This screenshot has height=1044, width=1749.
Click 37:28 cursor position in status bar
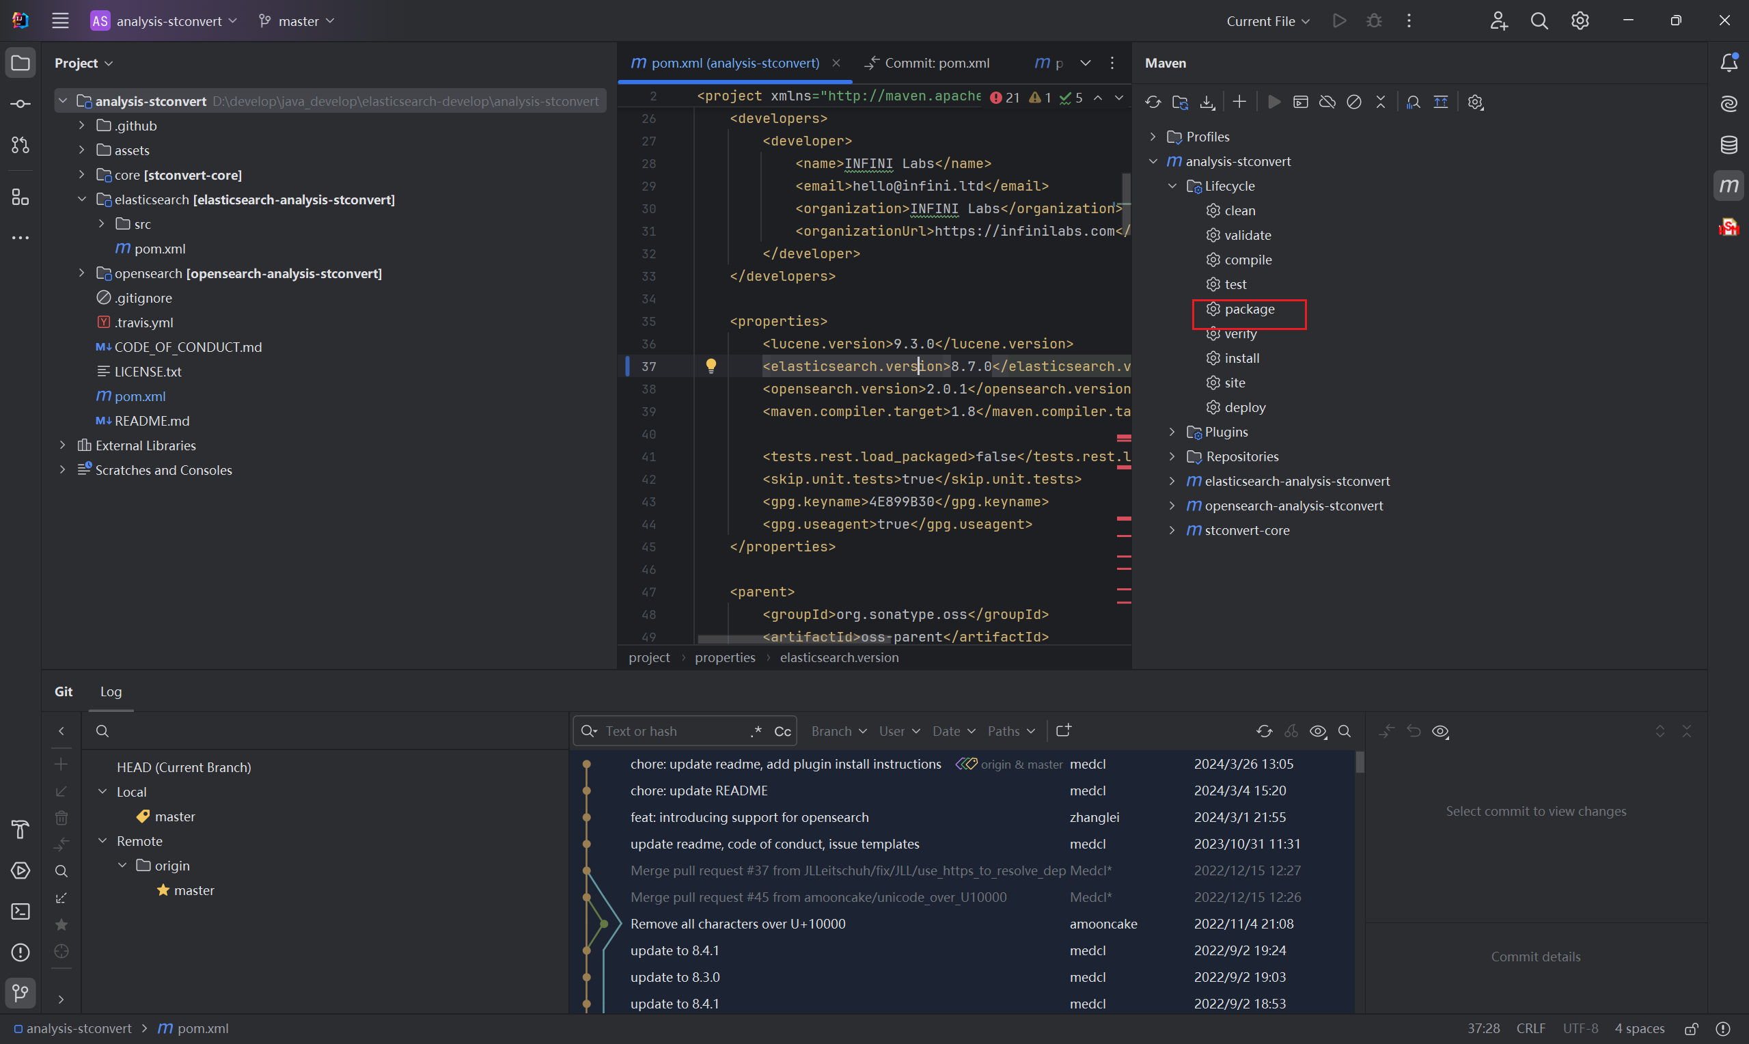(1483, 1028)
